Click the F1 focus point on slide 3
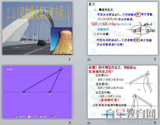 [x=24, y=92]
